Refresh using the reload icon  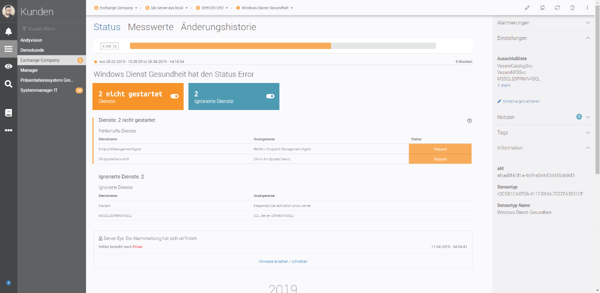(557, 8)
